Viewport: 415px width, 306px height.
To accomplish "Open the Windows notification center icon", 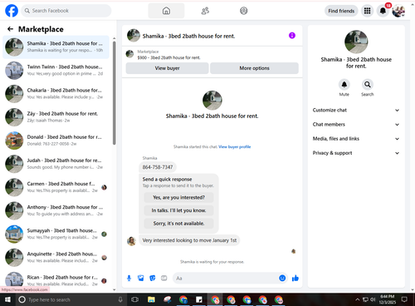I will 404,299.
